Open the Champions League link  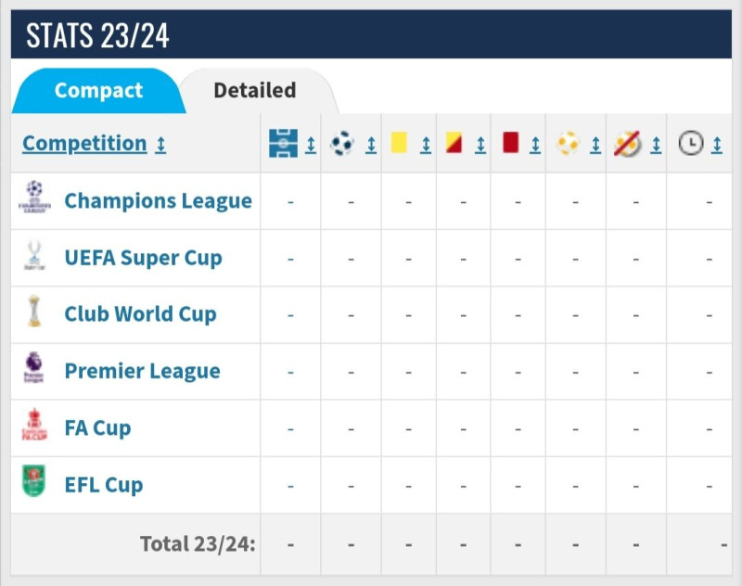pos(158,201)
